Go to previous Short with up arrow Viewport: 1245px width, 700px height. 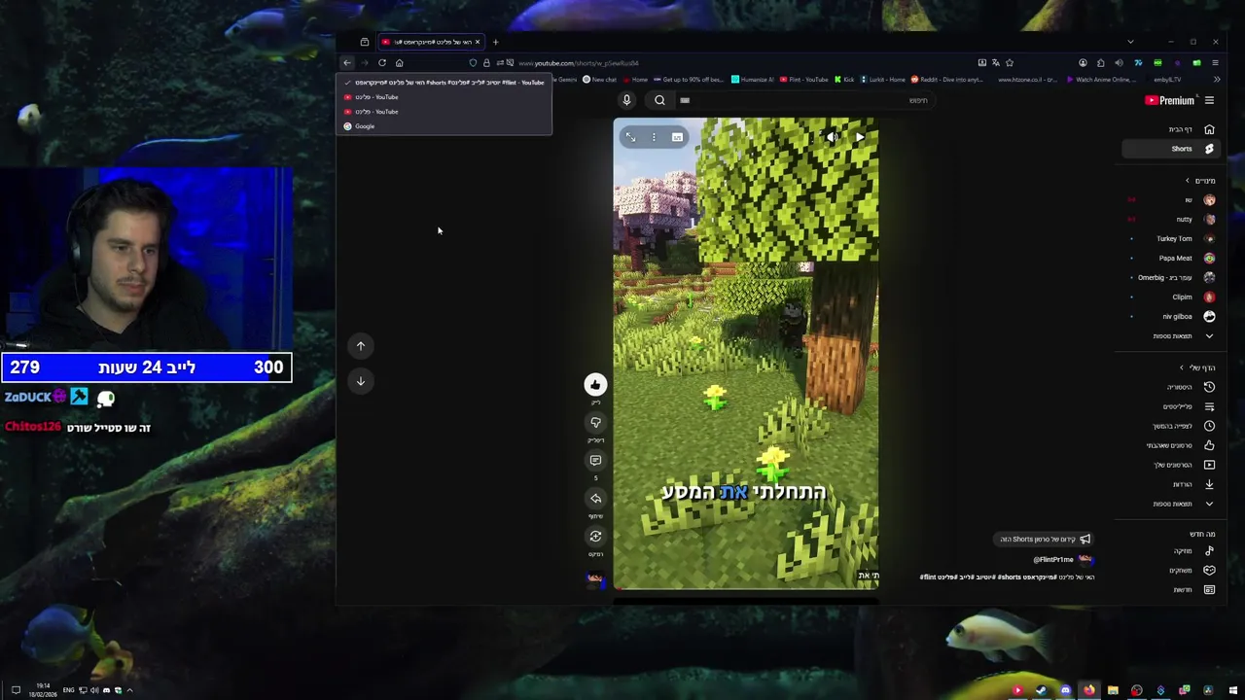[361, 346]
